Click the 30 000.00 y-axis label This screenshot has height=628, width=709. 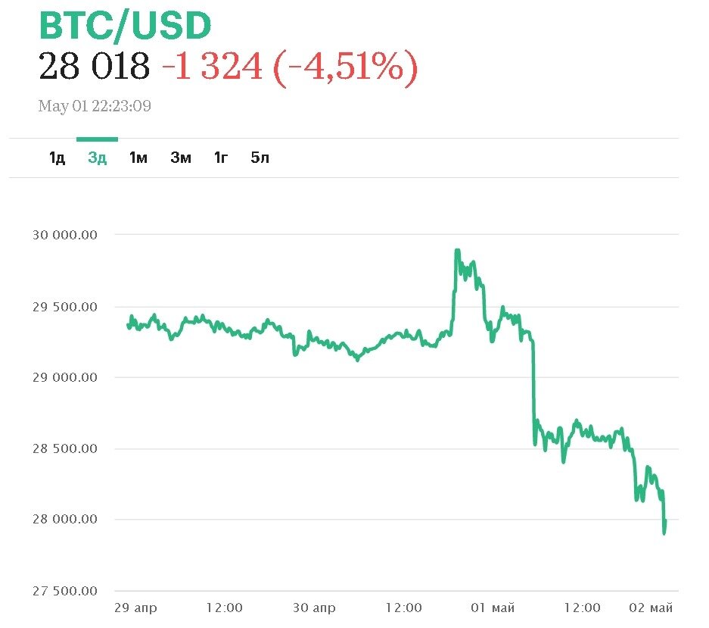point(65,235)
